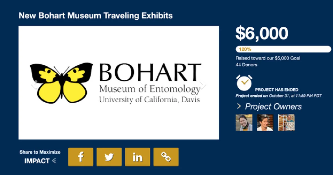Viewport: 333px width, 175px height.
Task: View the second project owner photo
Action: (265, 122)
